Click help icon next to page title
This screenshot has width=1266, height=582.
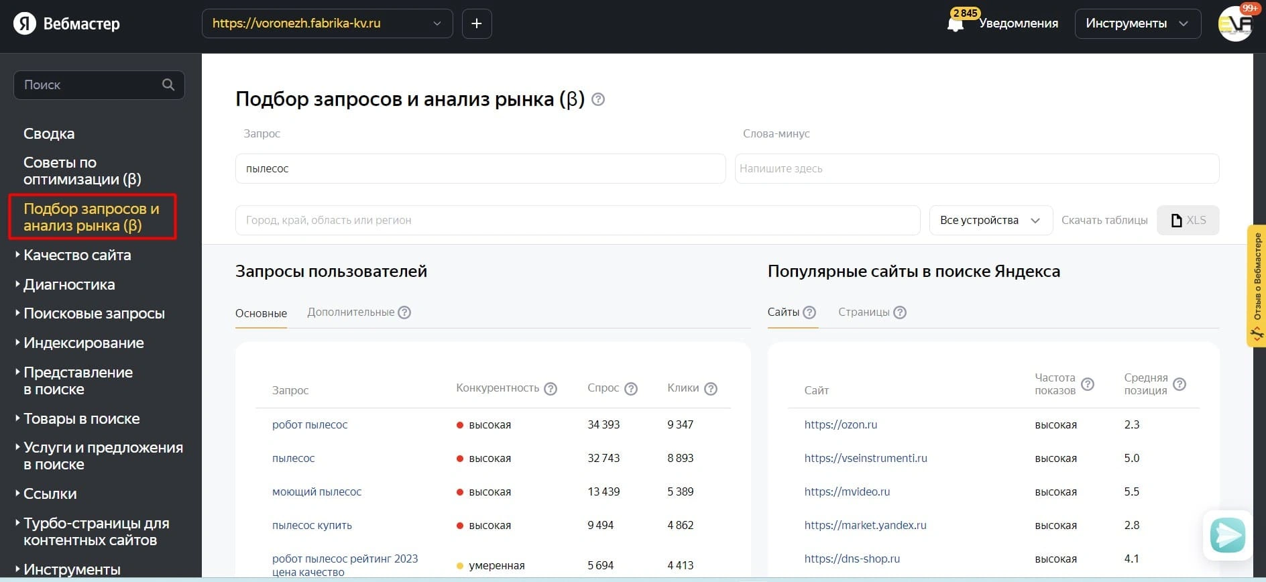point(598,100)
